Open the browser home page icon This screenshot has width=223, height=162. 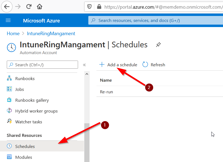(40, 6)
